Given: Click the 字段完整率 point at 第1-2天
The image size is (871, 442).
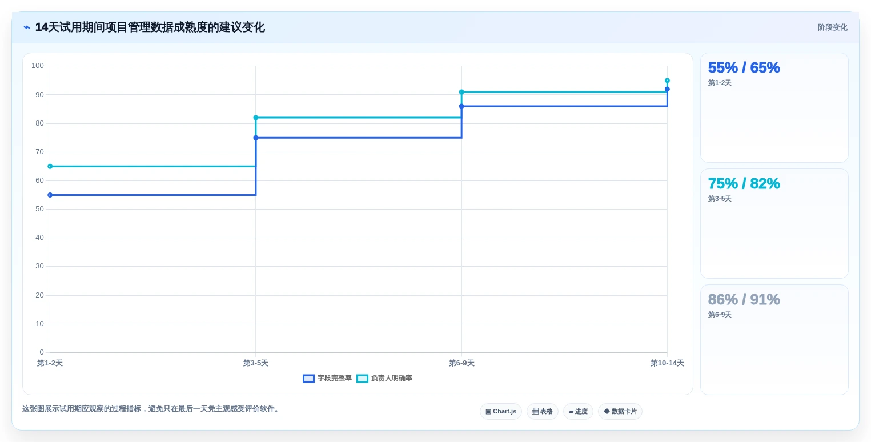Looking at the screenshot, I should [50, 195].
